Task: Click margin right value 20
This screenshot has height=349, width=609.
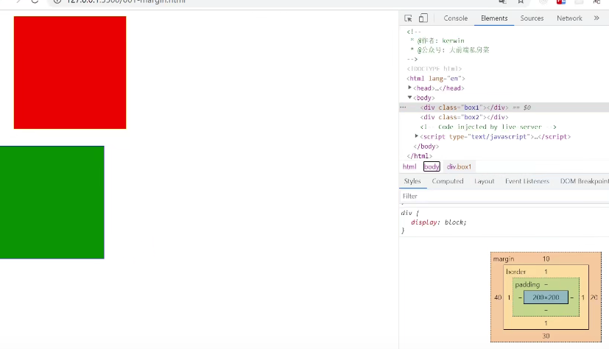Action: (x=594, y=297)
